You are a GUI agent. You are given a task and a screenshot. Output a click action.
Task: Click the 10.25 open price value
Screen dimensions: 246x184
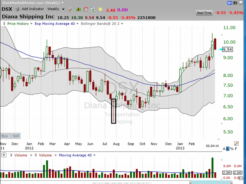(x=63, y=18)
